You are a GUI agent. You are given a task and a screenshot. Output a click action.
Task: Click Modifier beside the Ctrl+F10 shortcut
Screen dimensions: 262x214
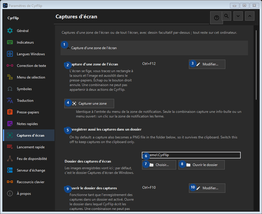[x=207, y=188]
